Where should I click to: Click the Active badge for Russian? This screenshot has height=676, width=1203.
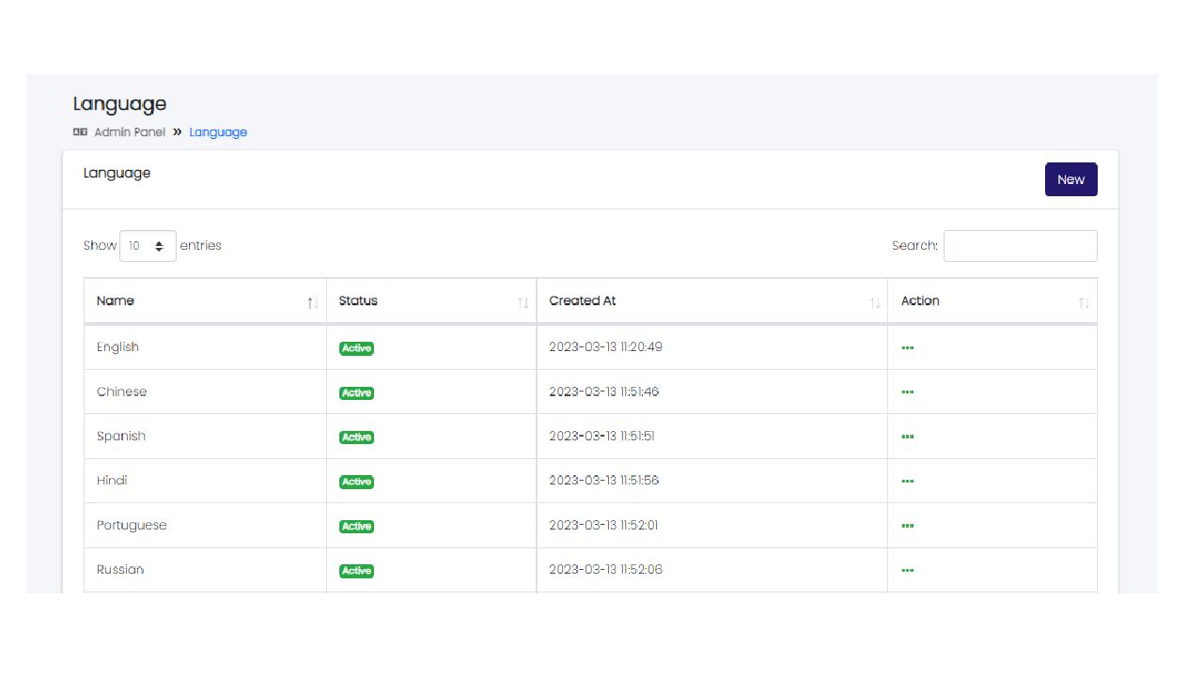click(x=356, y=571)
